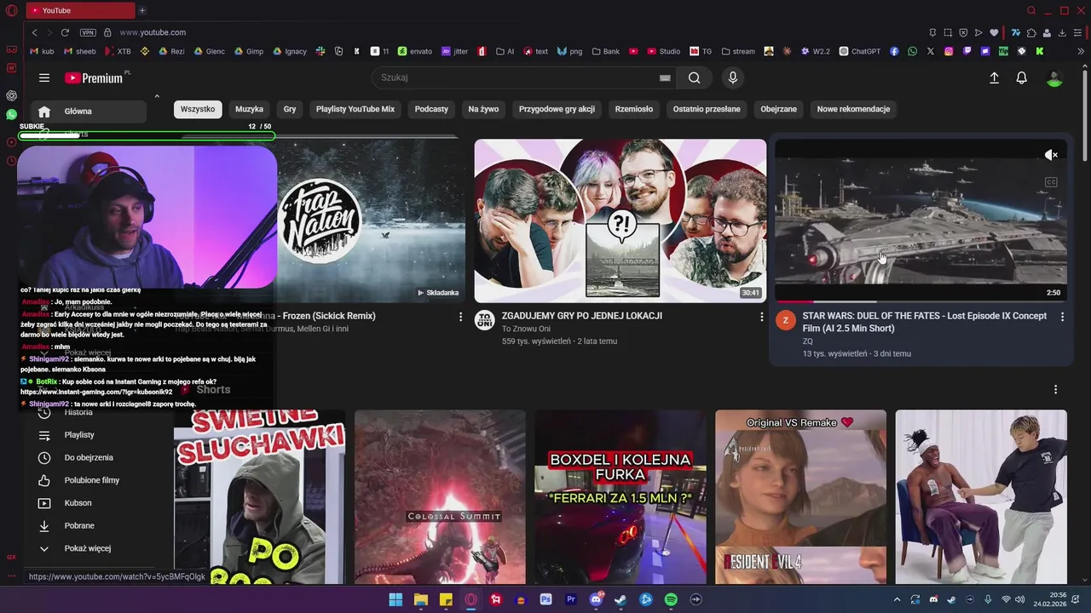The width and height of the screenshot is (1091, 613).
Task: Open the Główna home sidebar button
Action: [89, 112]
